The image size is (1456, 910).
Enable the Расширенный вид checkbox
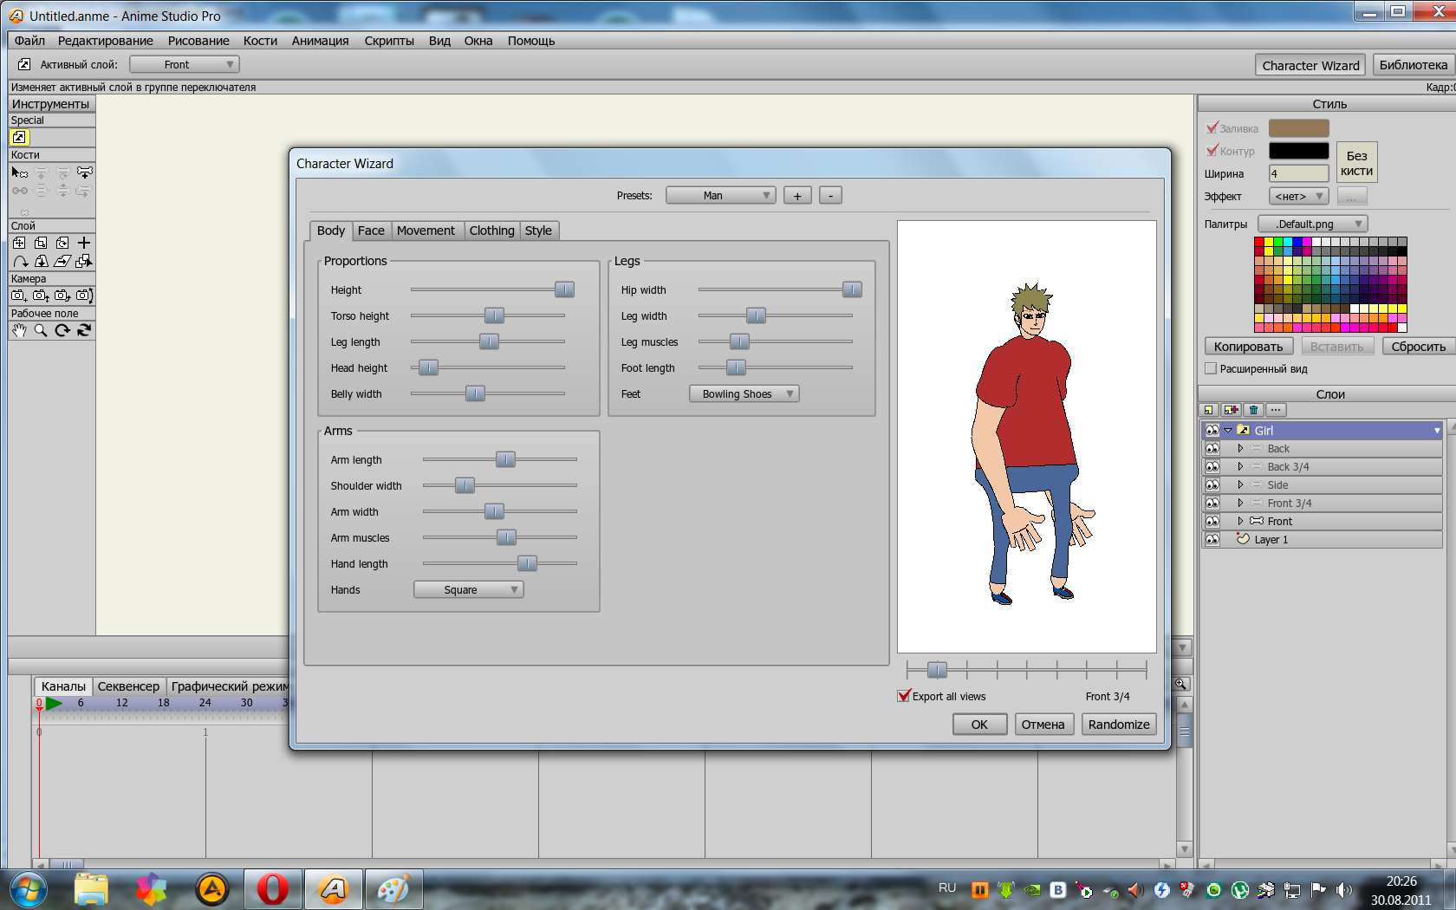tap(1211, 368)
